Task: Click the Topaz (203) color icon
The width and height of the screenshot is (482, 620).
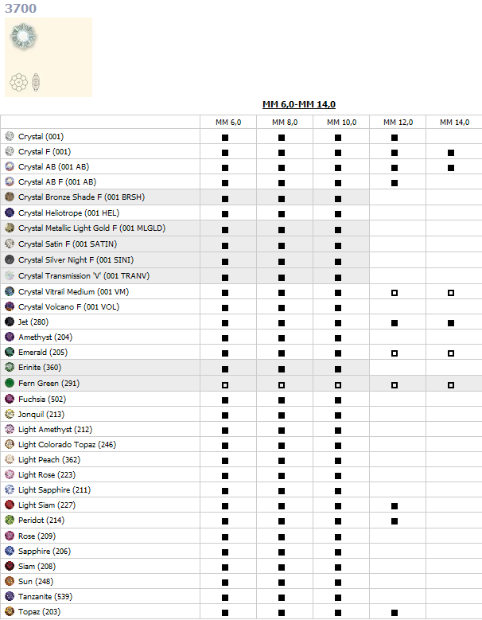Action: (x=10, y=612)
